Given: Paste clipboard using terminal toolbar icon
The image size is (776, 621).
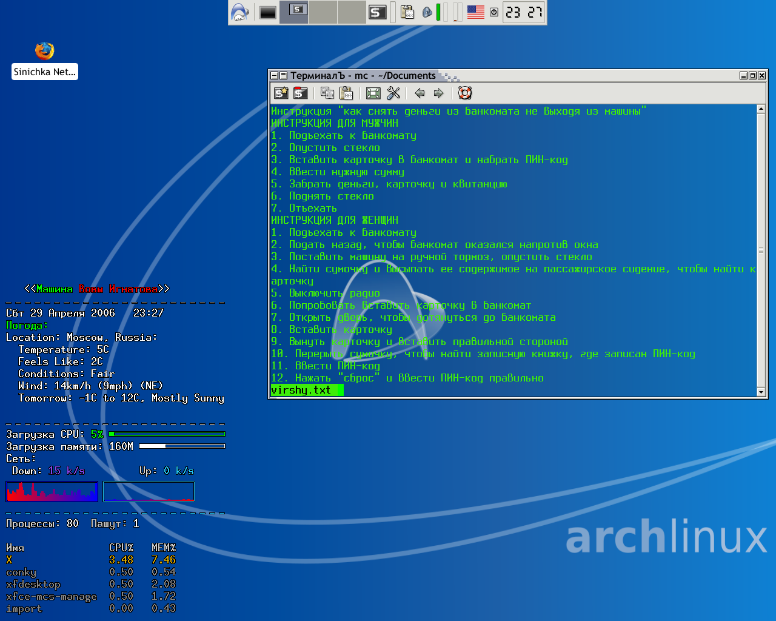Looking at the screenshot, I should [x=346, y=93].
